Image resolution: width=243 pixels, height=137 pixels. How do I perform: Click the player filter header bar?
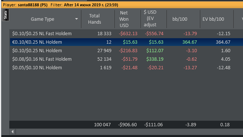(x=122, y=5)
